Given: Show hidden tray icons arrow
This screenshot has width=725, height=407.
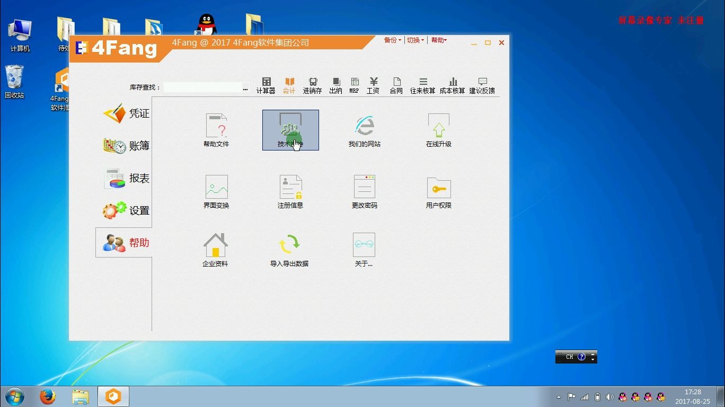Looking at the screenshot, I should (x=559, y=397).
